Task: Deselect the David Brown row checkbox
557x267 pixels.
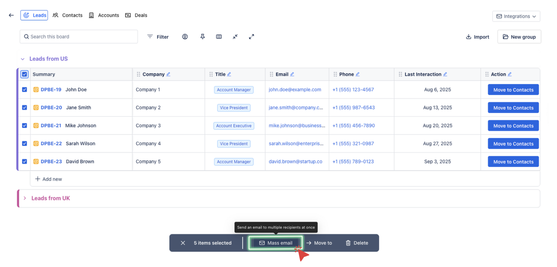Action: tap(25, 161)
